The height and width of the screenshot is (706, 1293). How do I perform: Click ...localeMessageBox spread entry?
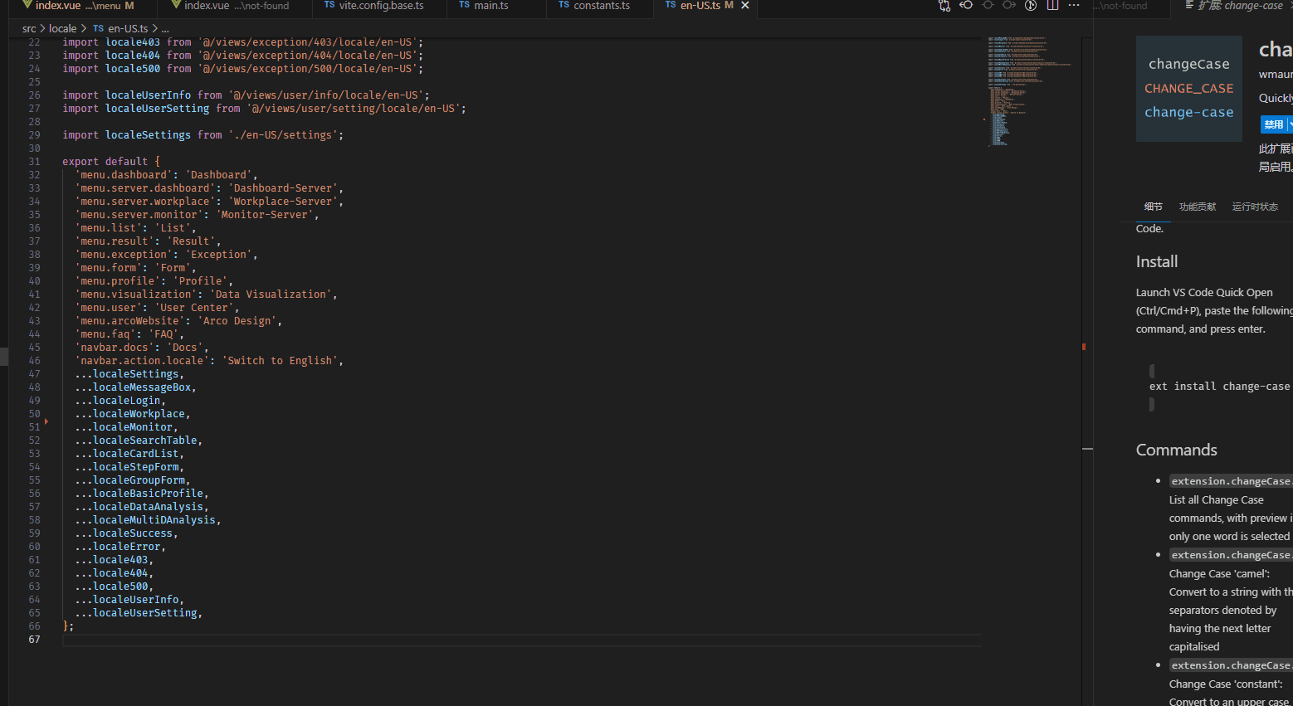136,387
